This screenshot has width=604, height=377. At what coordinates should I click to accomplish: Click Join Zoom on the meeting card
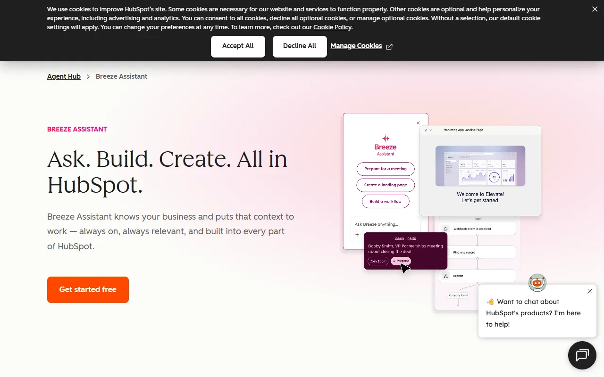pos(378,261)
